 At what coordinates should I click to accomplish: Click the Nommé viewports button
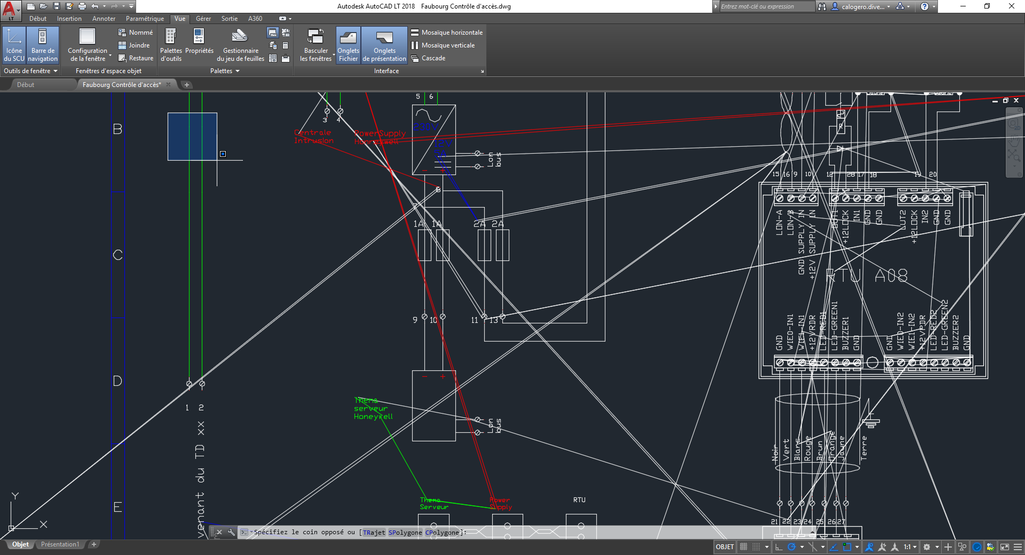(x=136, y=33)
